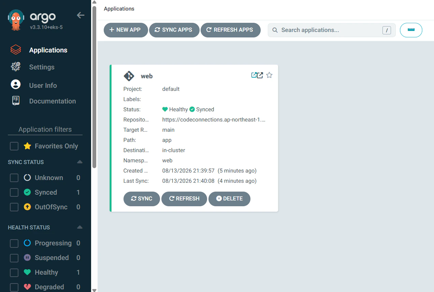This screenshot has width=434, height=292.
Task: Check the OutOfSync status filter
Action: point(14,207)
